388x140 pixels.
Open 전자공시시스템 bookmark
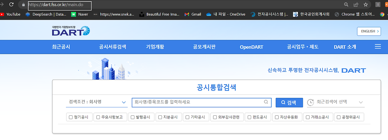[x=269, y=14]
